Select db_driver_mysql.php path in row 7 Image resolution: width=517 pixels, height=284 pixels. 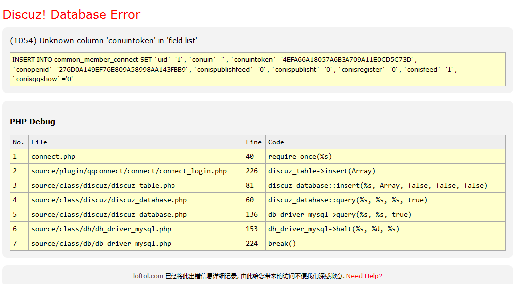point(136,244)
